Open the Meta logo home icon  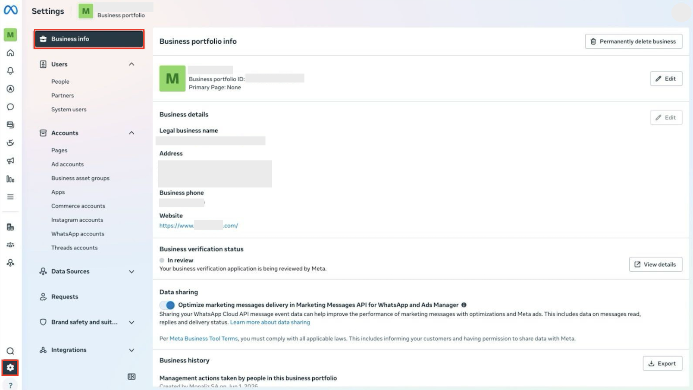pyautogui.click(x=10, y=10)
